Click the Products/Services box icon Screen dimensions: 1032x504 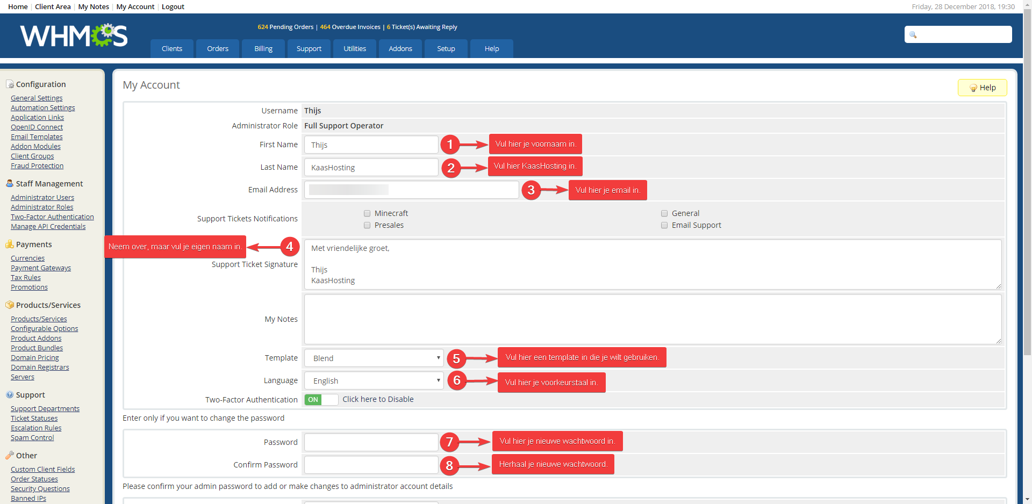click(x=10, y=305)
